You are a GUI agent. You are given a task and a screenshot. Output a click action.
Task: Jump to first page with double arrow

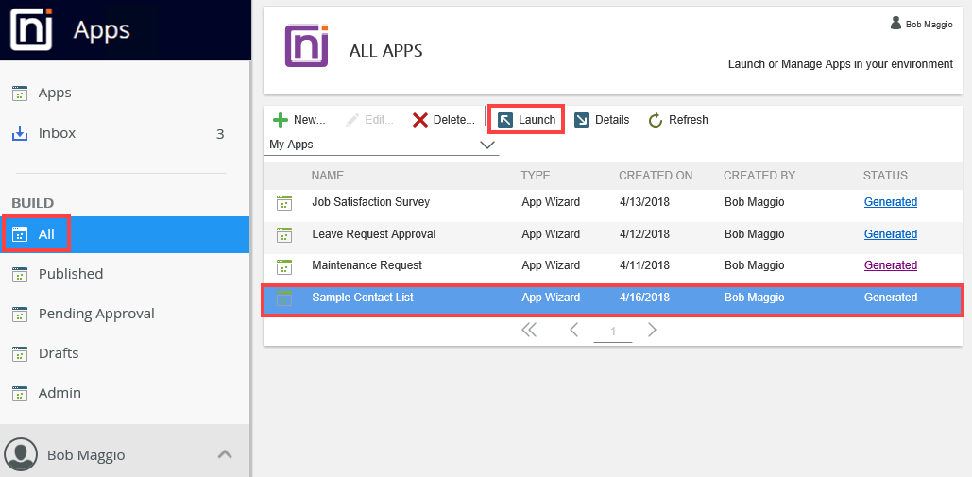pos(529,330)
